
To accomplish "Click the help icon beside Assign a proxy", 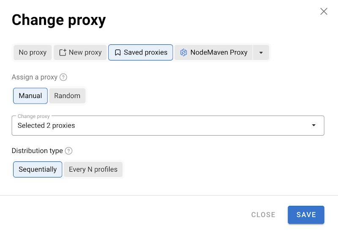I will (x=63, y=77).
